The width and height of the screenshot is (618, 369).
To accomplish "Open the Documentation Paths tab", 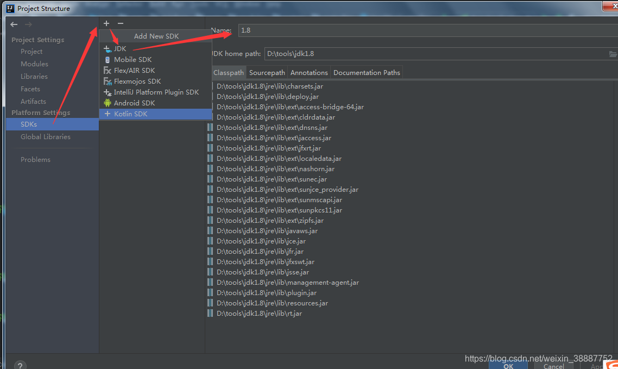I will (x=367, y=72).
